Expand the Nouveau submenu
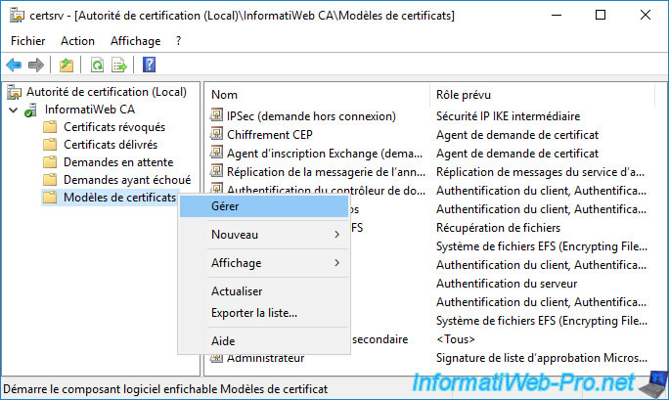The image size is (669, 400). [261, 235]
